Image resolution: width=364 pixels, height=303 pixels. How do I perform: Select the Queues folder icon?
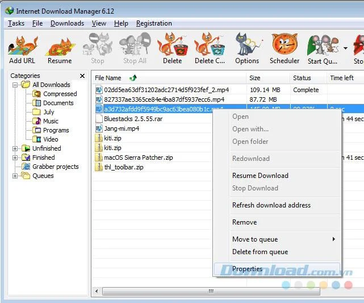[26, 176]
